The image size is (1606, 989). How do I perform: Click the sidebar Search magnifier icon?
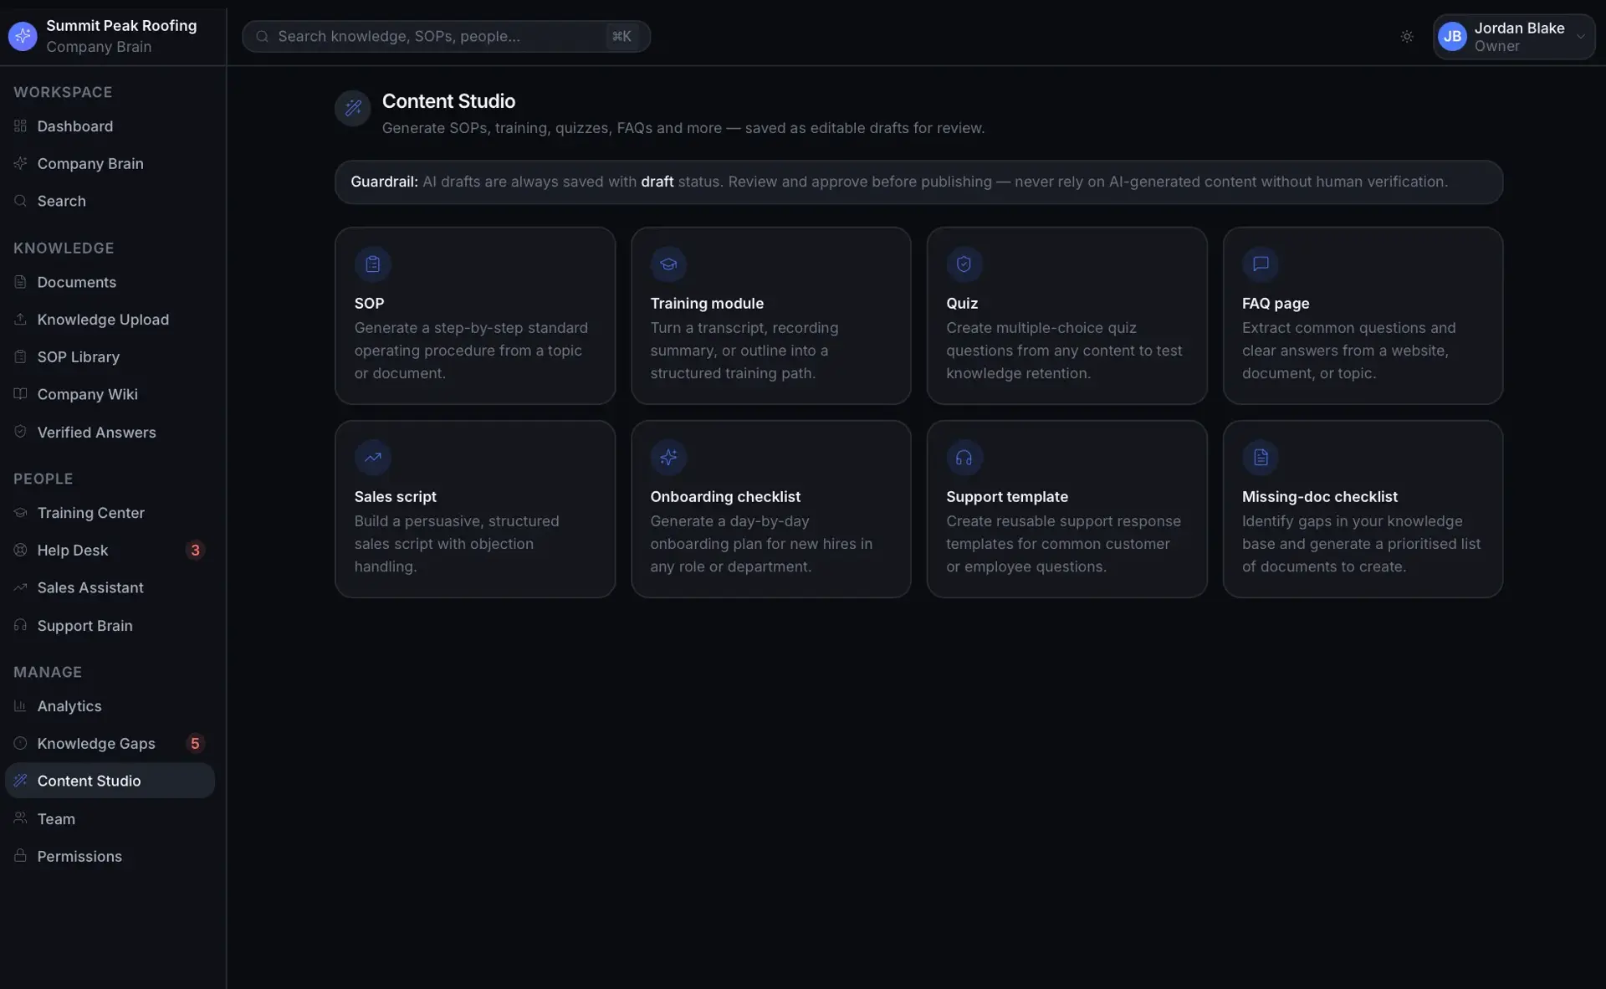pyautogui.click(x=20, y=201)
